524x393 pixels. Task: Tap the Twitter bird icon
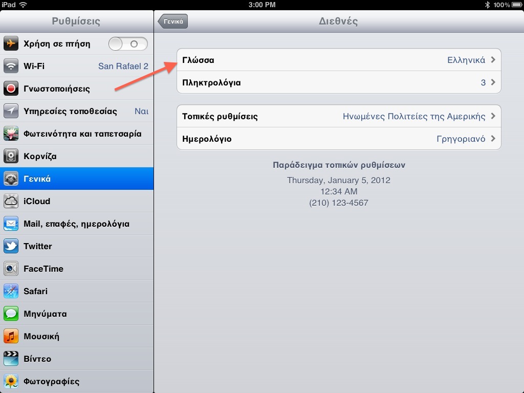click(x=11, y=246)
